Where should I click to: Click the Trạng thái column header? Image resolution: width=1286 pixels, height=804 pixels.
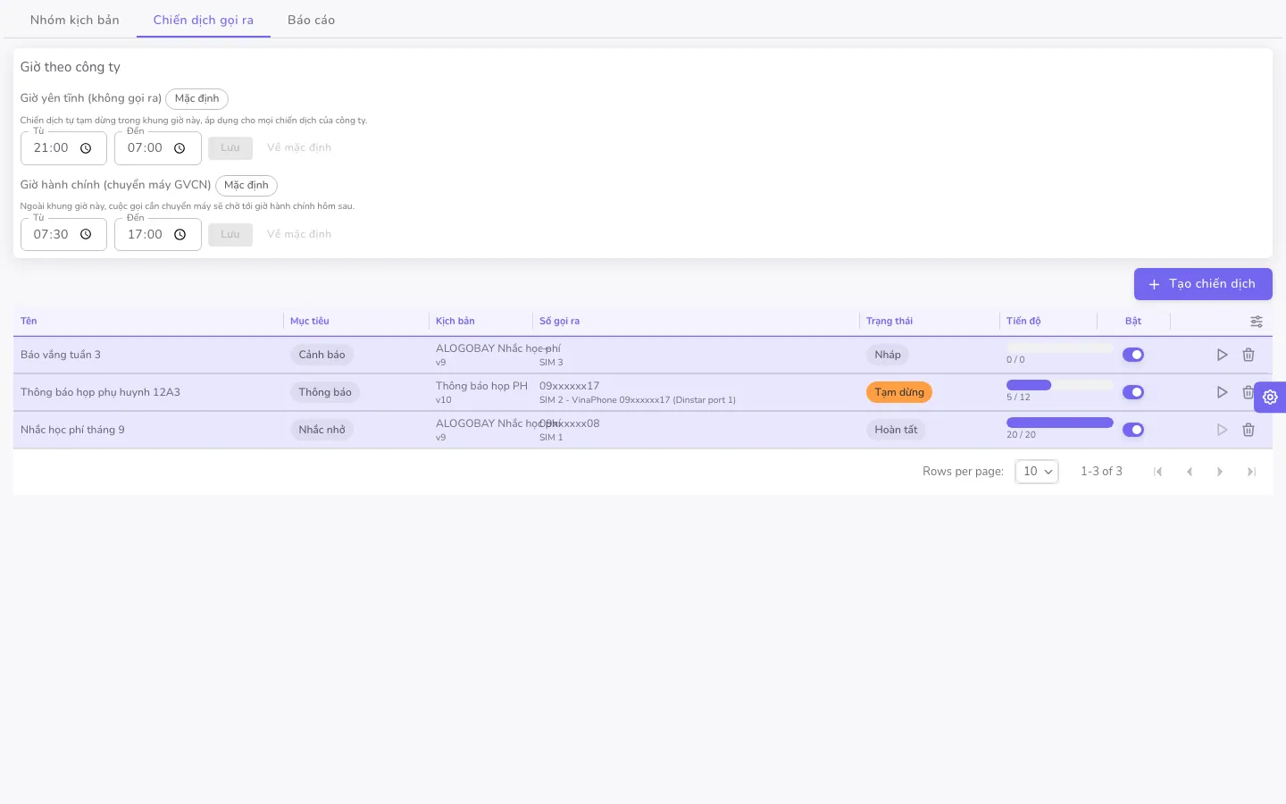pyautogui.click(x=889, y=322)
